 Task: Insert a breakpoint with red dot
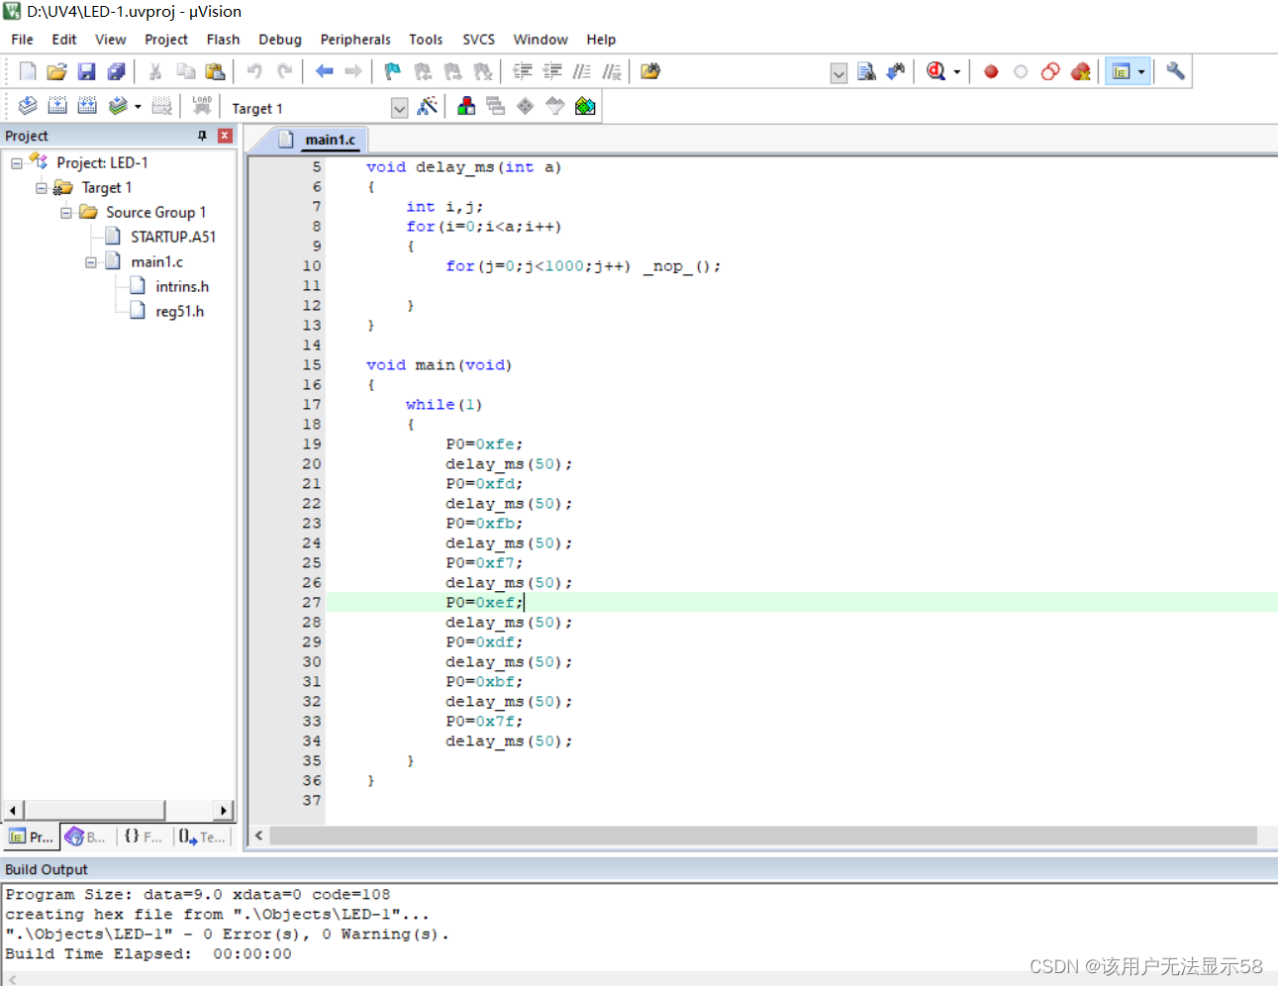(x=991, y=71)
